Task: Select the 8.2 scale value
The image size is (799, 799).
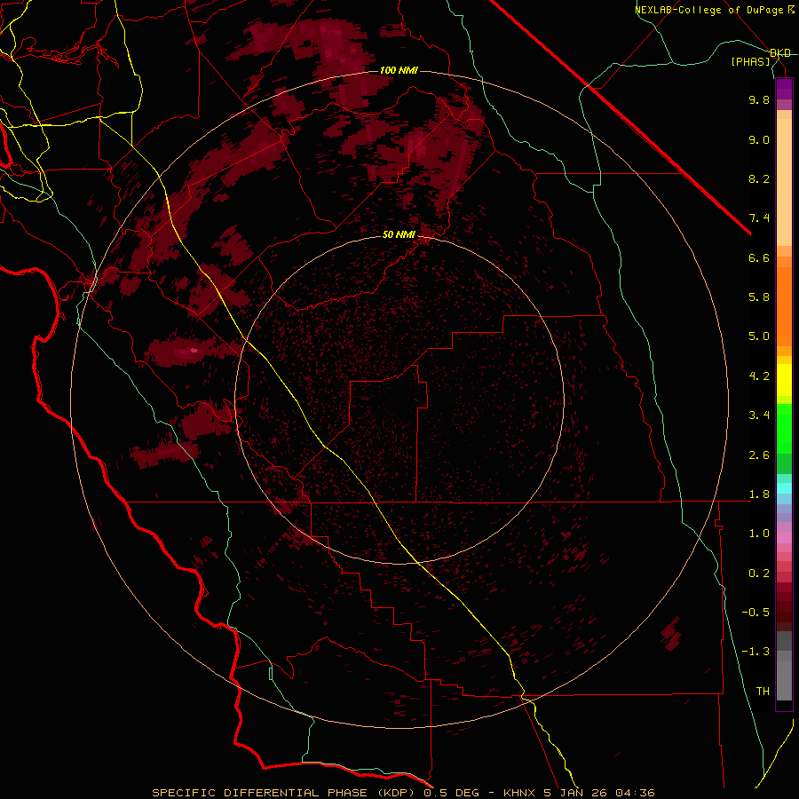Action: [759, 178]
